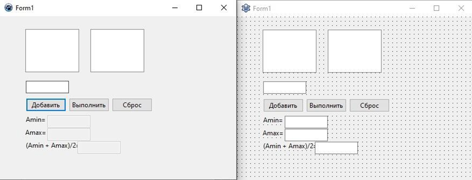This screenshot has width=472, height=180.
Task: Click the Сброс button in the running form
Action: click(132, 105)
